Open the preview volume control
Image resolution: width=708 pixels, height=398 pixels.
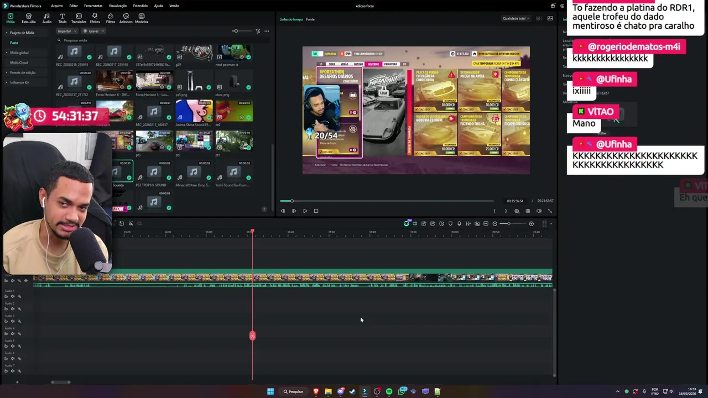click(x=539, y=211)
